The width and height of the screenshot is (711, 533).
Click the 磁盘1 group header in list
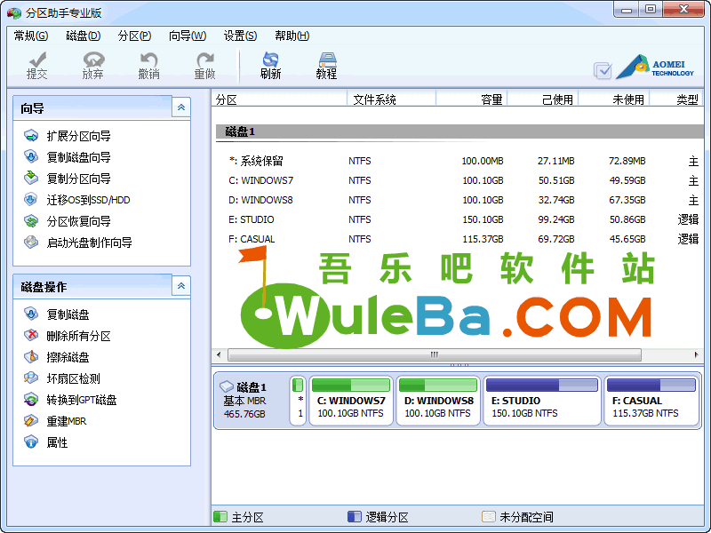(459, 131)
